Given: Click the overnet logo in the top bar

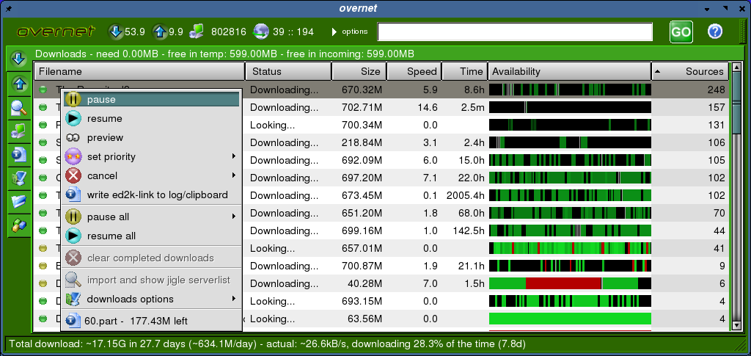Looking at the screenshot, I should (56, 32).
